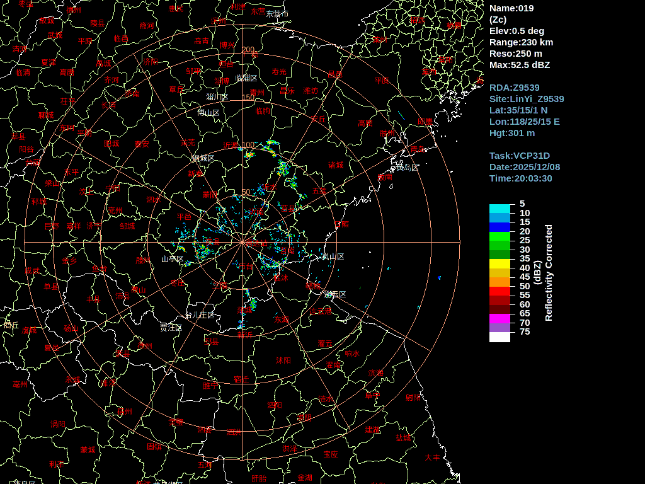Click the 150 km range ring label

click(248, 98)
